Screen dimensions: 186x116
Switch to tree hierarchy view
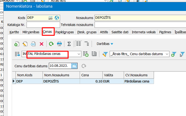point(87,44)
